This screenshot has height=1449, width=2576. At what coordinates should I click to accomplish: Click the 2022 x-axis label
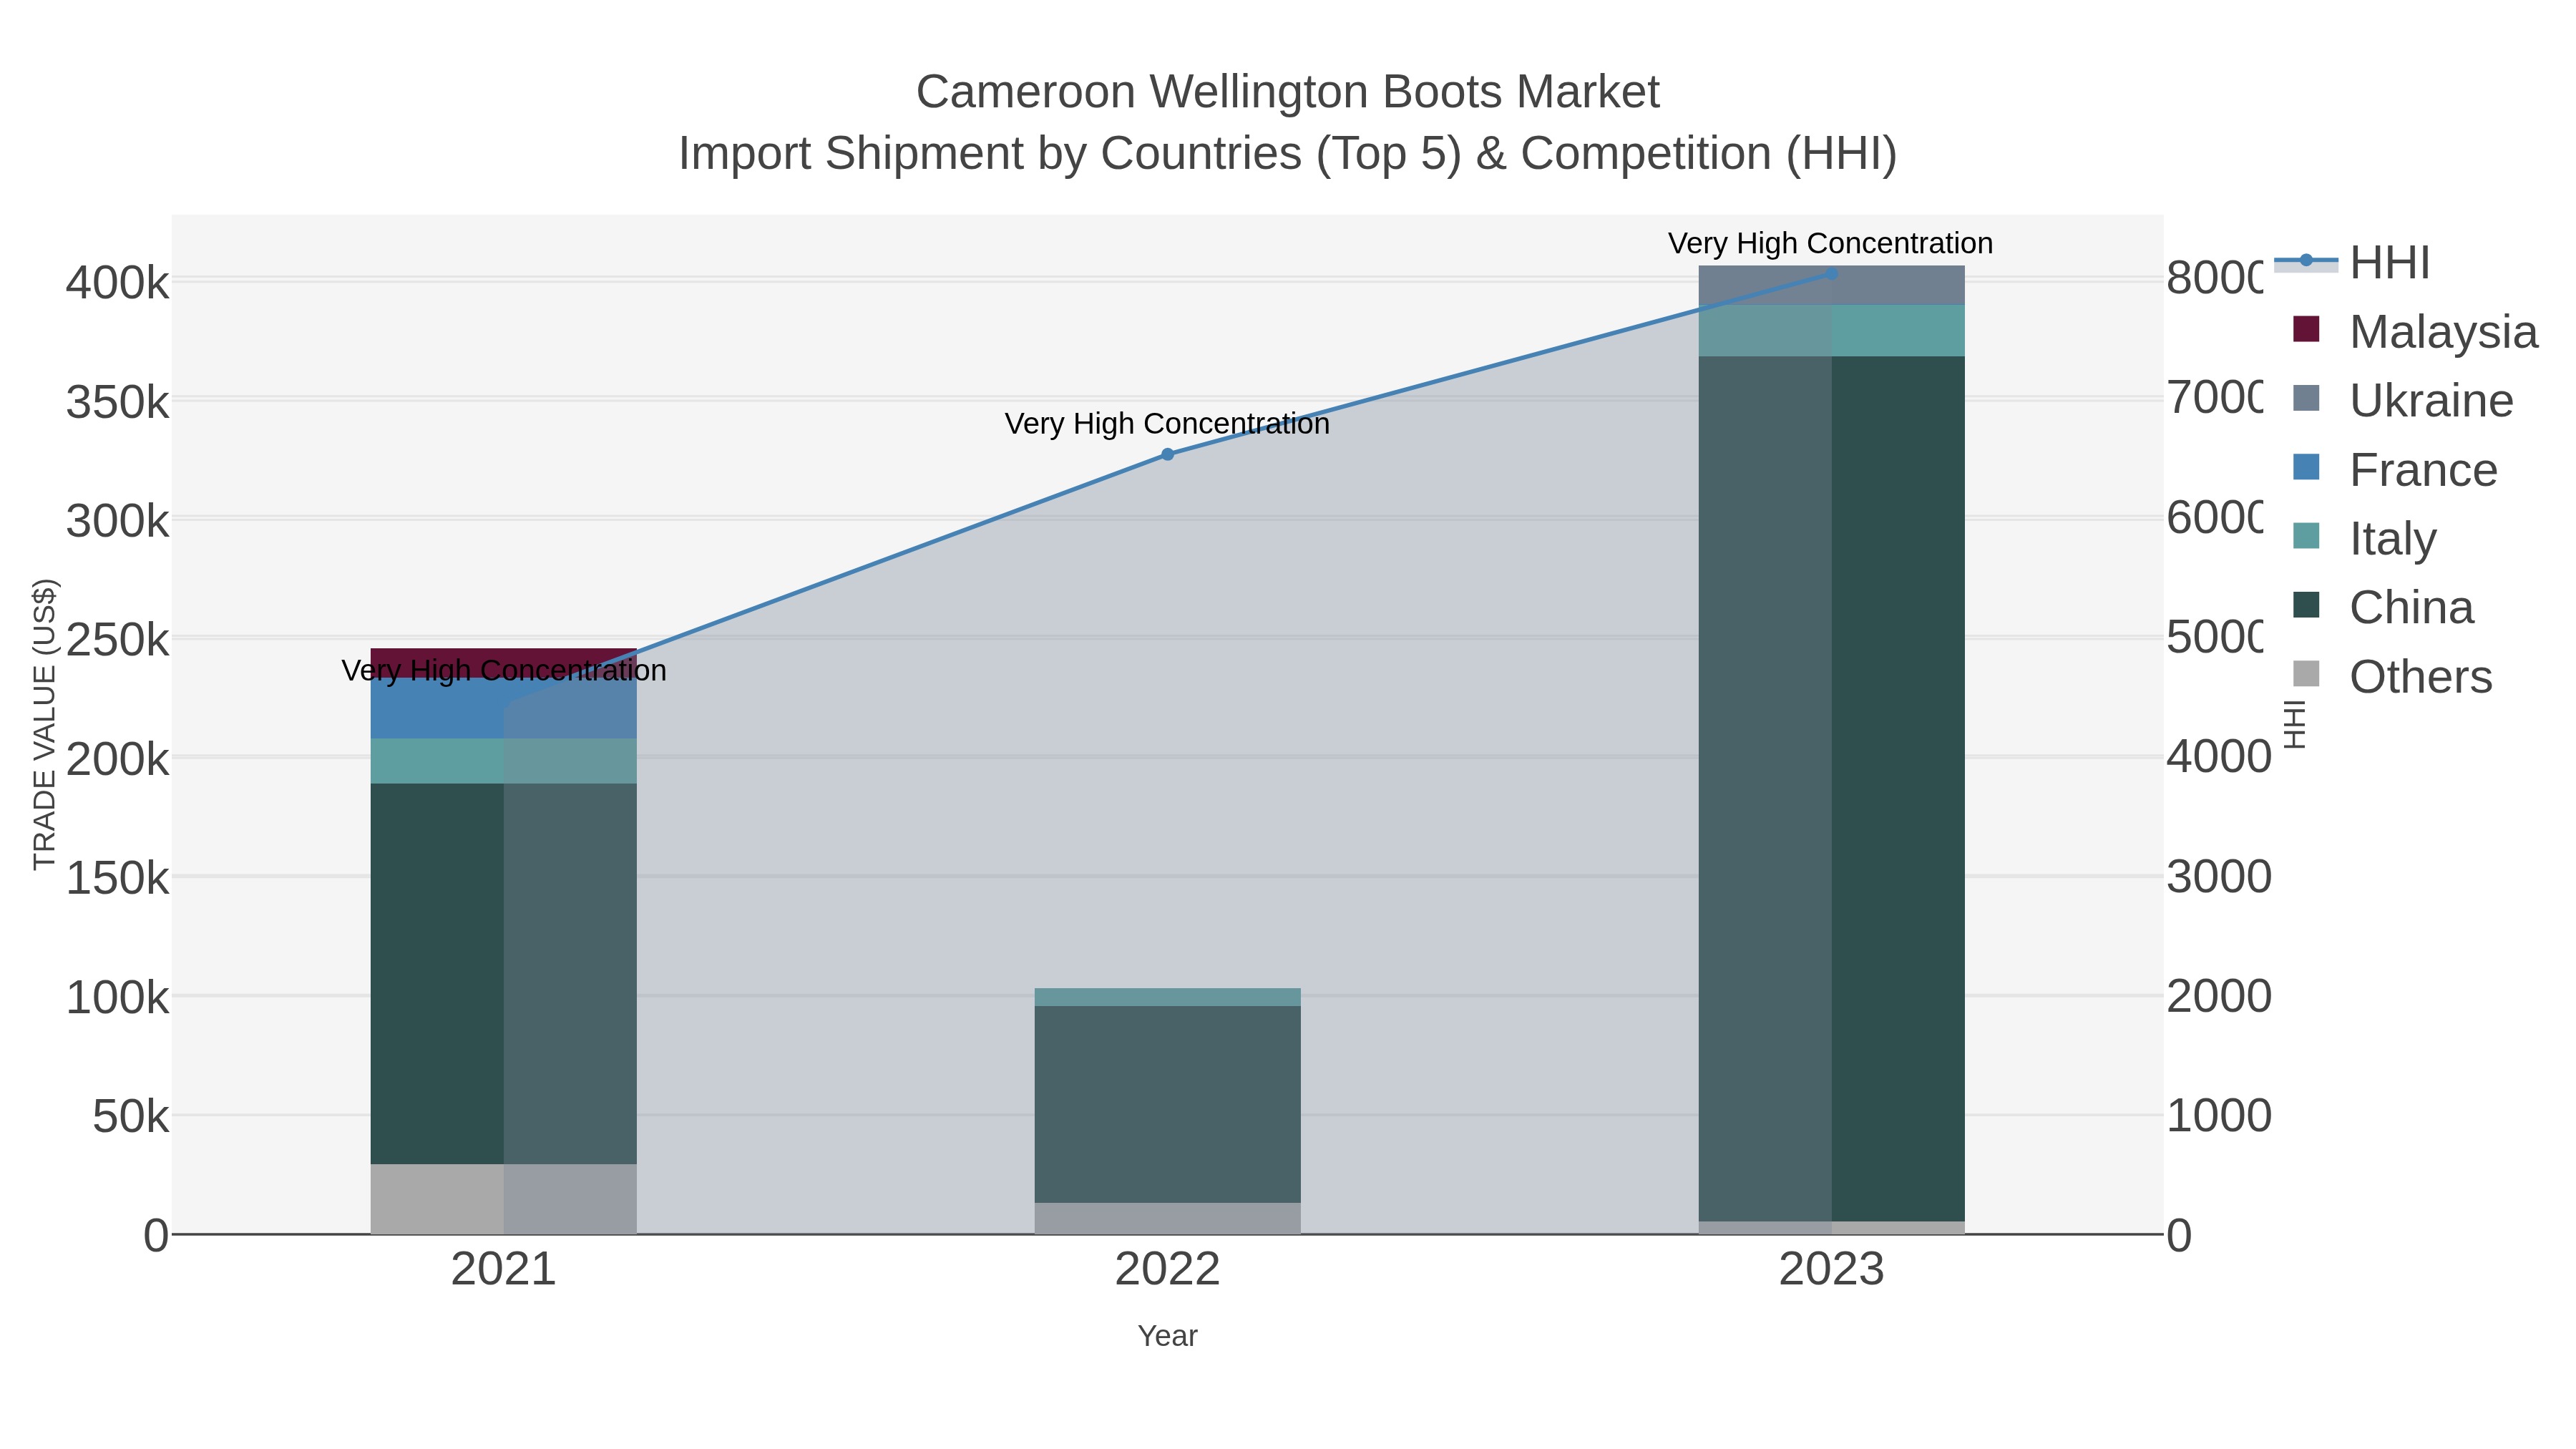pyautogui.click(x=1167, y=1270)
